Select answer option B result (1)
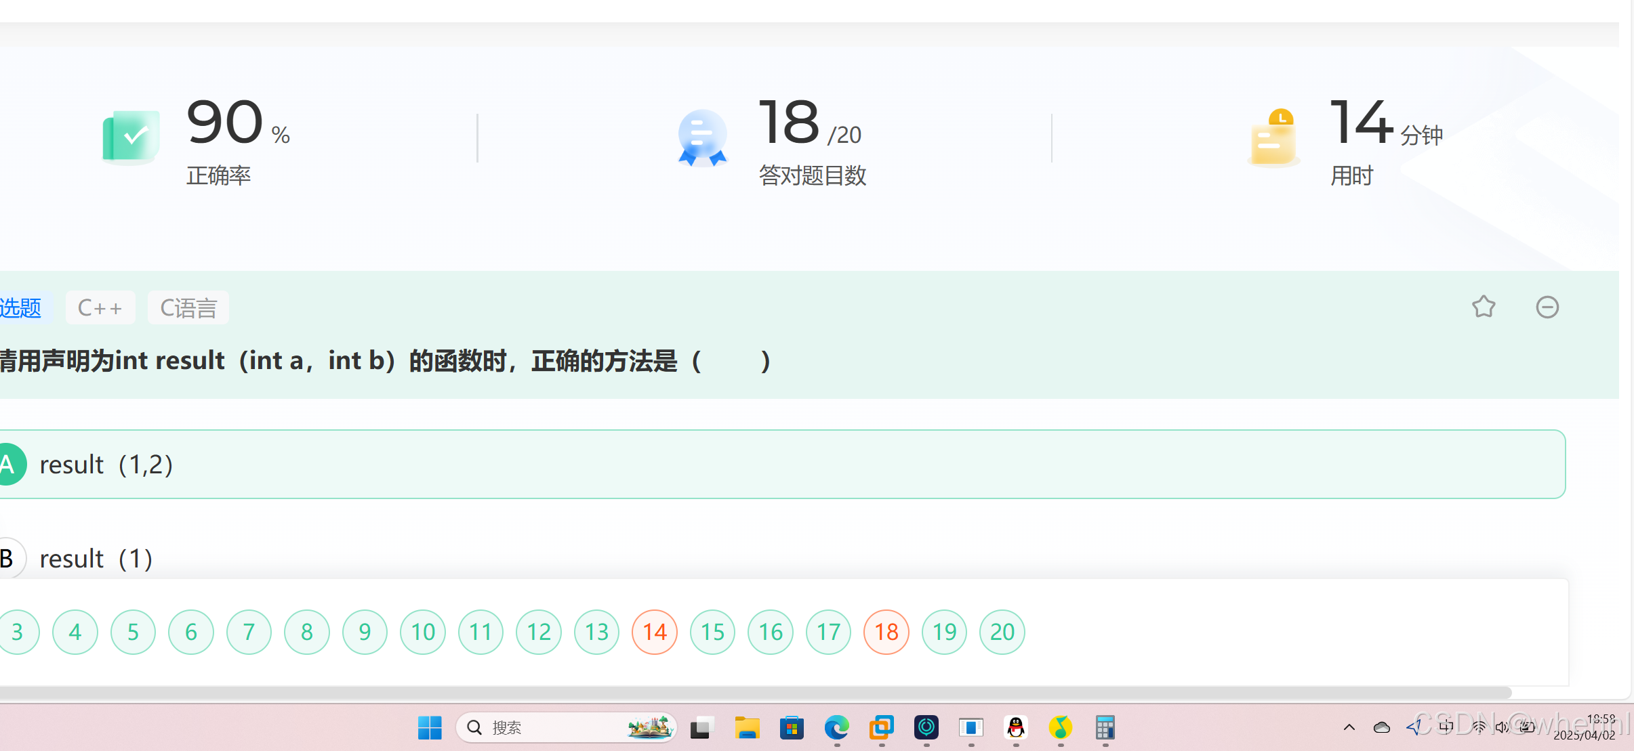The width and height of the screenshot is (1634, 751). pyautogui.click(x=95, y=559)
